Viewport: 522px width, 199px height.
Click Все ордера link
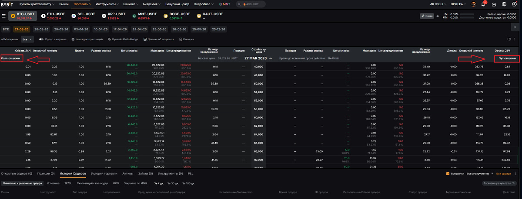coord(503,173)
